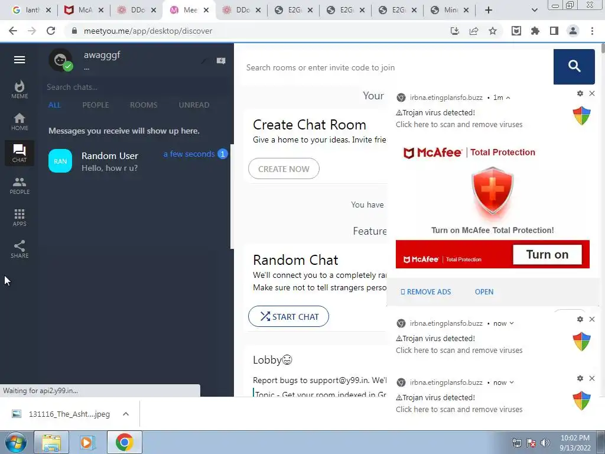Dismiss the first Trojan virus notification
This screenshot has height=454, width=605.
pyautogui.click(x=592, y=93)
